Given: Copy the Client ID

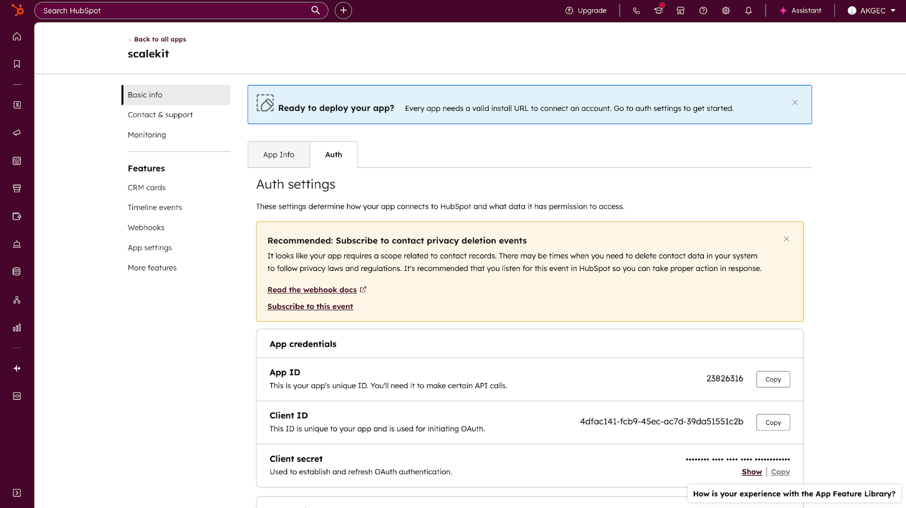Looking at the screenshot, I should click(x=773, y=423).
